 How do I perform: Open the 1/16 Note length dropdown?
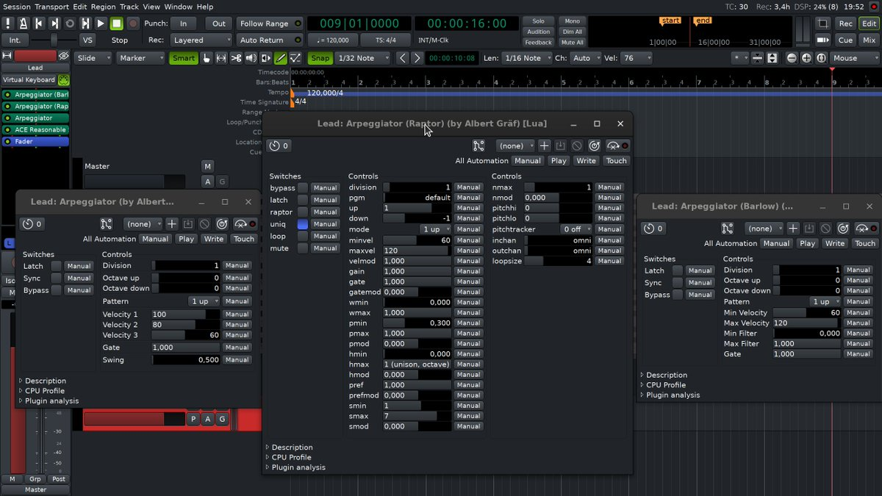[x=526, y=58]
